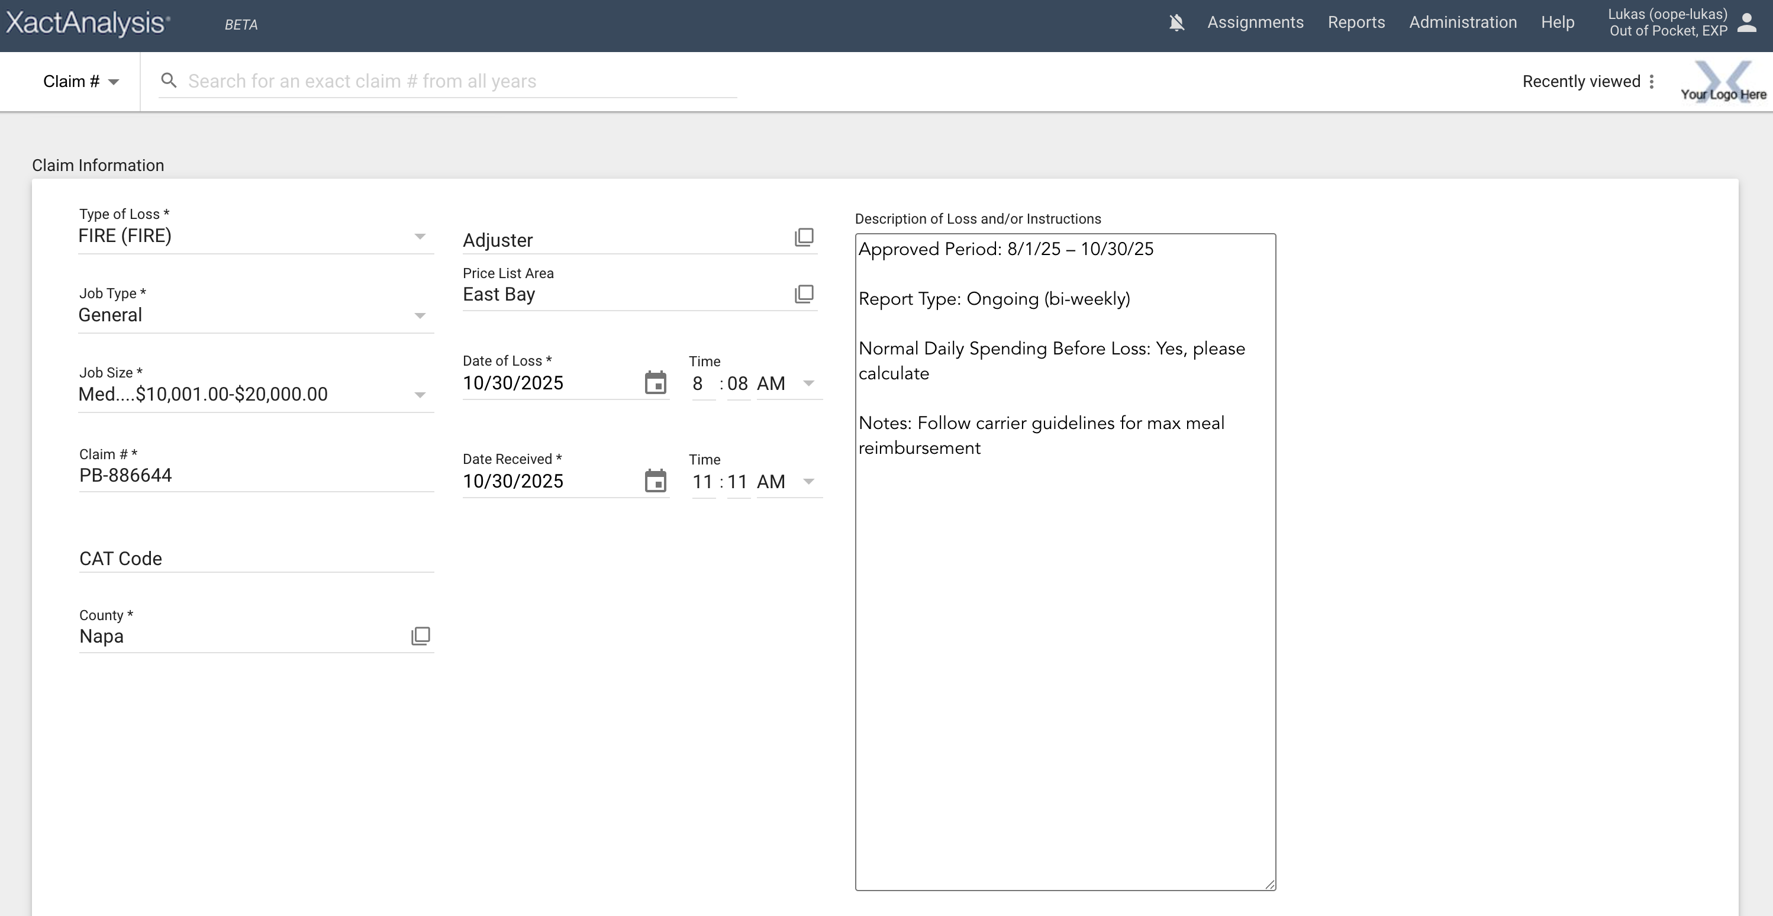Screen dimensions: 1773x916
Task: Open the Date of Loss calendar picker
Action: click(656, 383)
